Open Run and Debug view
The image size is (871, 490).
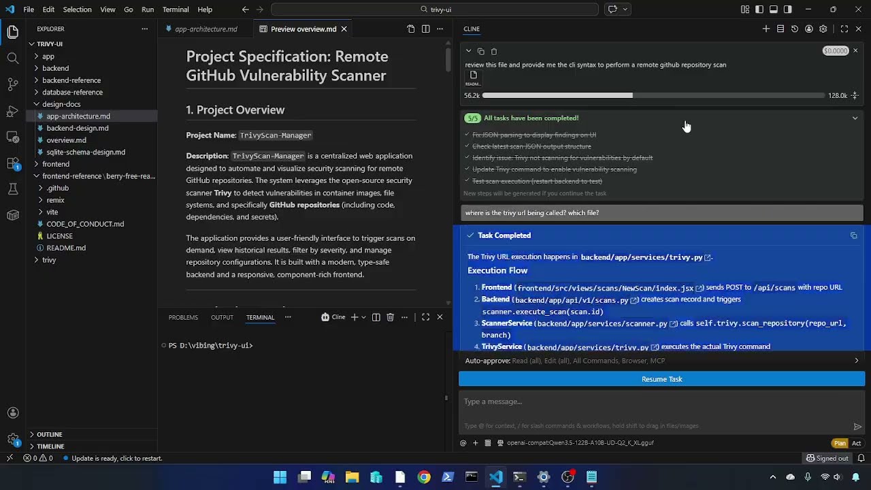coord(13,111)
